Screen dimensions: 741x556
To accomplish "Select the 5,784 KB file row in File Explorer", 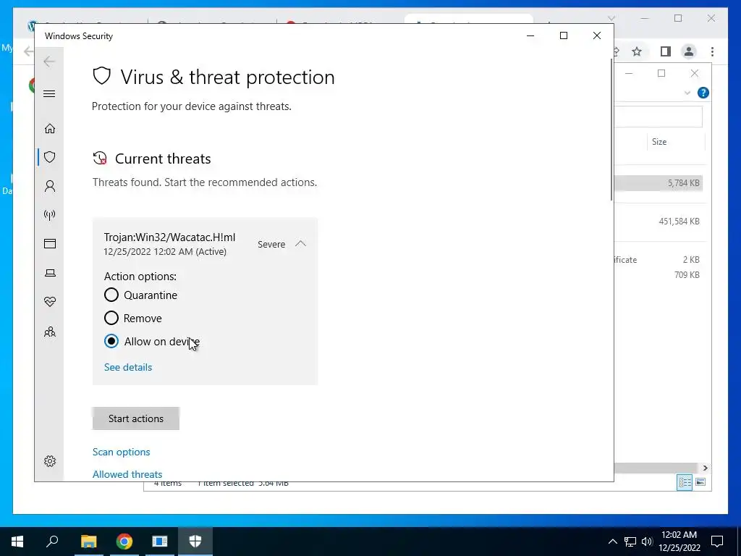I will click(x=659, y=183).
